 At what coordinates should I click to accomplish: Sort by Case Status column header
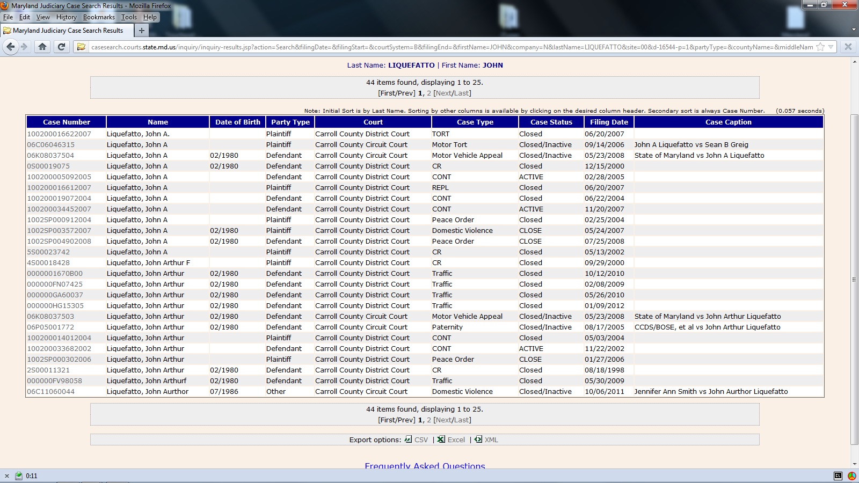(x=551, y=122)
